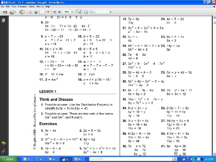Open the Attachments paperclip icon in sidebar
Screen dimensions: 216x162
point(4,151)
